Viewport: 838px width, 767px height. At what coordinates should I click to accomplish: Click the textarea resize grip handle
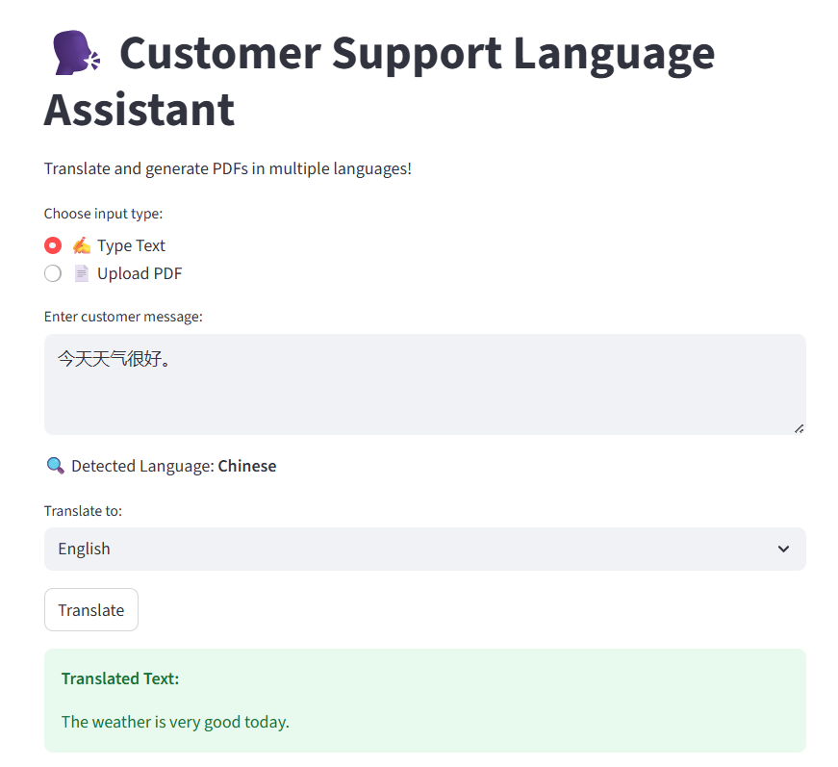(x=799, y=428)
